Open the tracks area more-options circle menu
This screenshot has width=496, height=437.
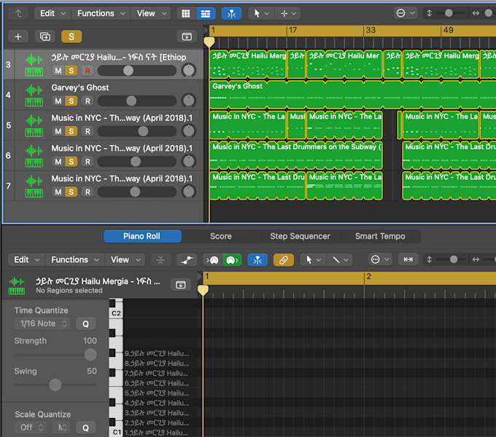point(406,13)
